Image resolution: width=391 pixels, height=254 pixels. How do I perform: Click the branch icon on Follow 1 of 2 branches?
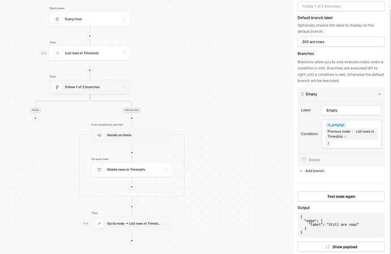[57, 87]
